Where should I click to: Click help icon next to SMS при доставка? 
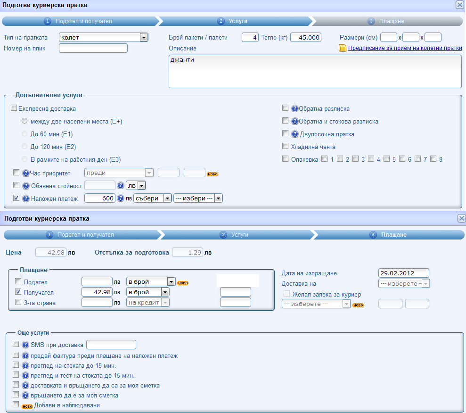click(25, 345)
